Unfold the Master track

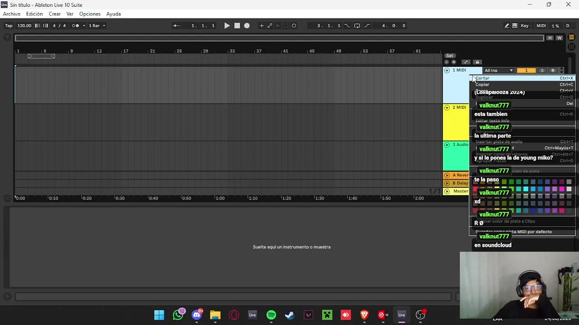click(x=447, y=191)
